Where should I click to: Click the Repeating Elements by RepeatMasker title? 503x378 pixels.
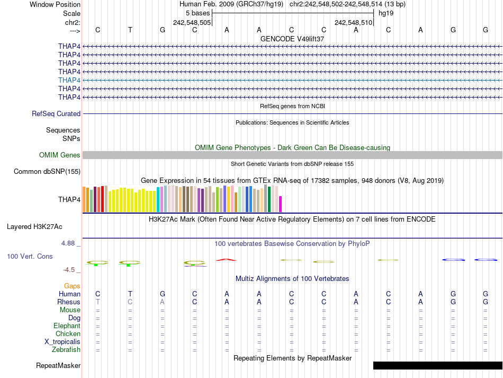[x=293, y=358]
